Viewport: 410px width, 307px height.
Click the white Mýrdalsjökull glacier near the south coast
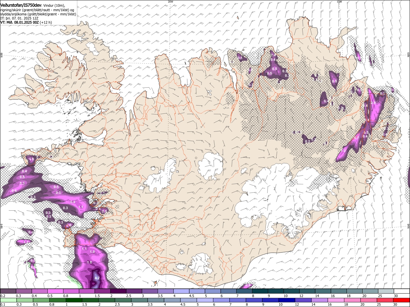point(201,264)
